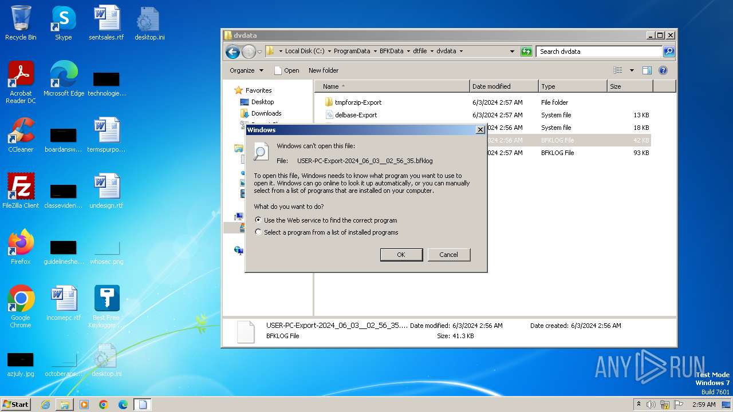Click the volume speaker tray icon
The height and width of the screenshot is (412, 733).
pos(651,405)
